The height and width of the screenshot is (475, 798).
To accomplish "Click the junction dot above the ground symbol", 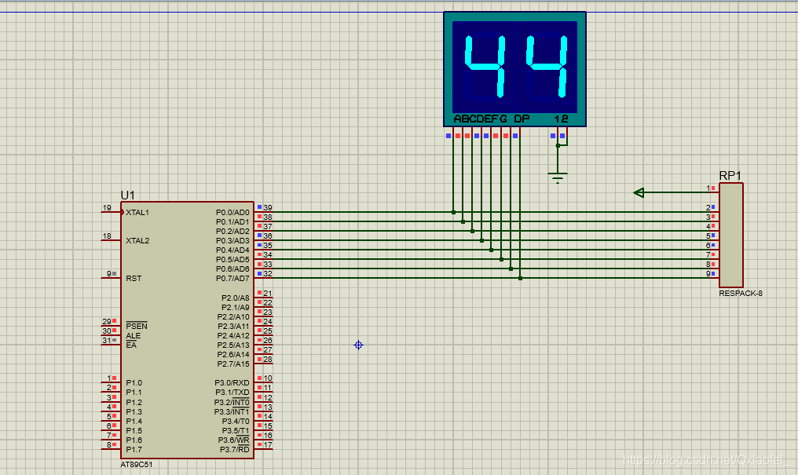I will (558, 145).
